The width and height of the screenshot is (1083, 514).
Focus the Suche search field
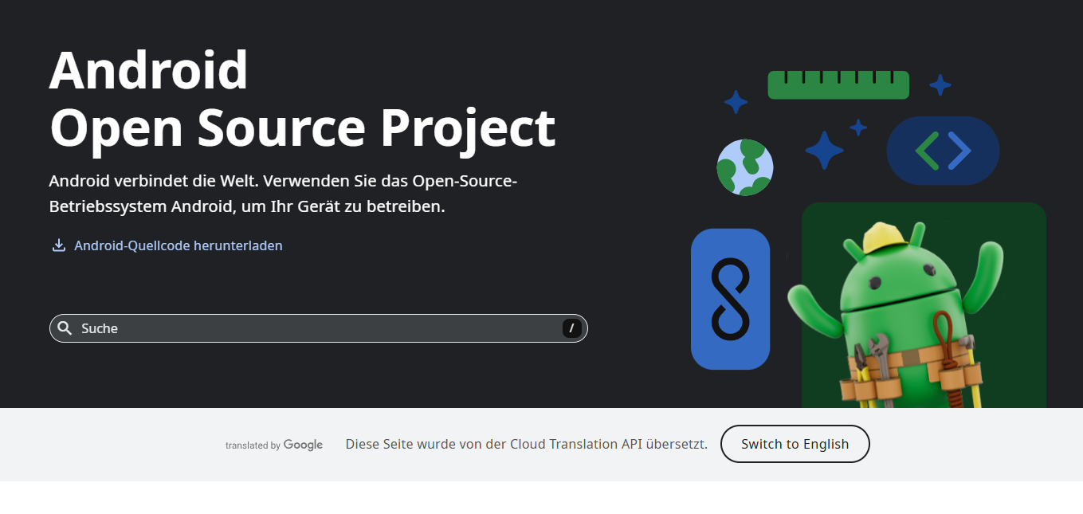coord(319,328)
